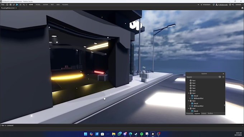Click the view selector cube icon
244x137 pixels.
tap(242, 8)
